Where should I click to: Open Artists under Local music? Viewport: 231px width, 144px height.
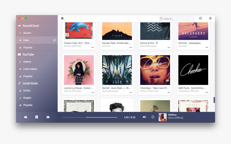[x=37, y=91]
